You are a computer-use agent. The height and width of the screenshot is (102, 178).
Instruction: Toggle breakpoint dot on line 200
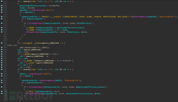[2, 74]
